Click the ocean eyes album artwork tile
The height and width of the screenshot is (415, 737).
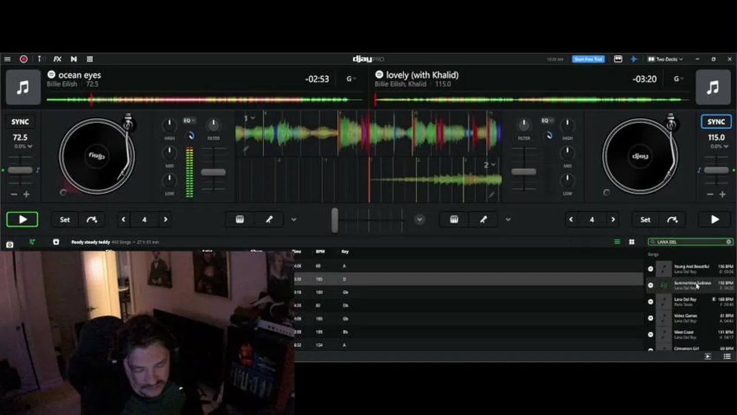pos(23,88)
